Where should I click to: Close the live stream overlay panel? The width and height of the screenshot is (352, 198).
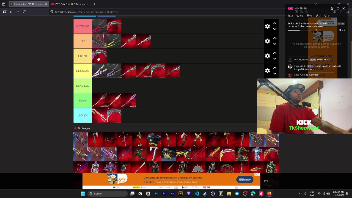pos(343,9)
